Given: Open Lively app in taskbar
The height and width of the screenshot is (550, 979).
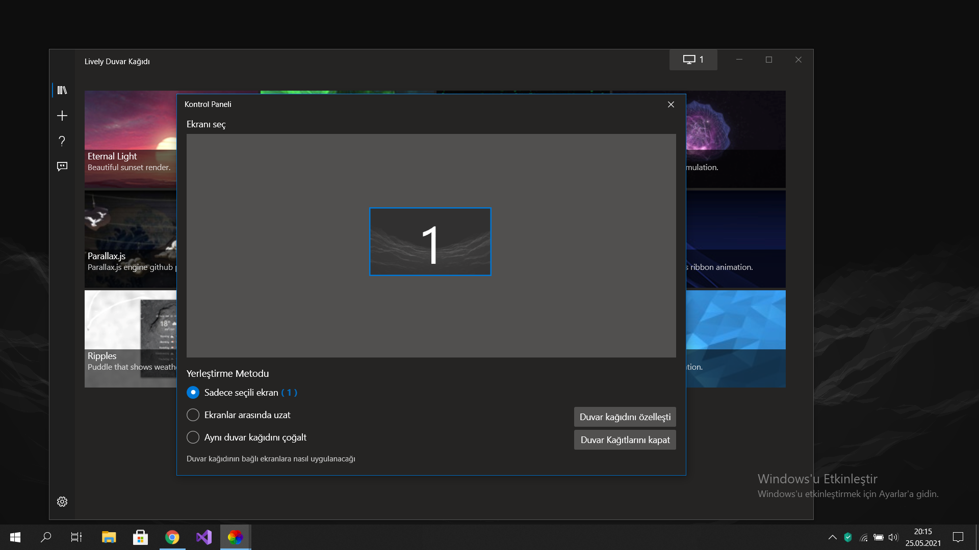Looking at the screenshot, I should pyautogui.click(x=235, y=537).
